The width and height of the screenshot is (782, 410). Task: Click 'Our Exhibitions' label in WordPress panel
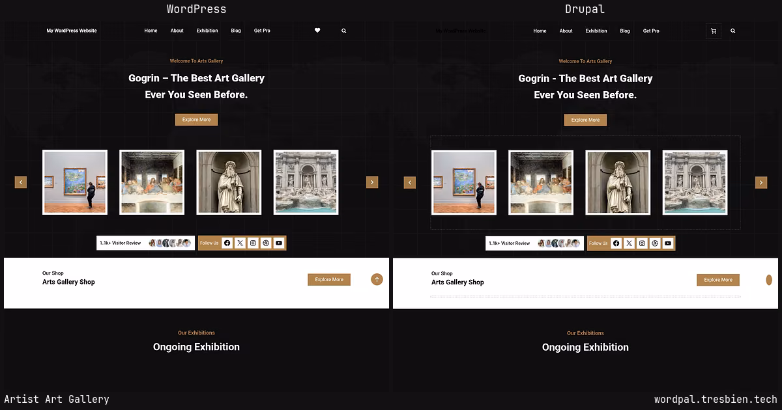196,333
